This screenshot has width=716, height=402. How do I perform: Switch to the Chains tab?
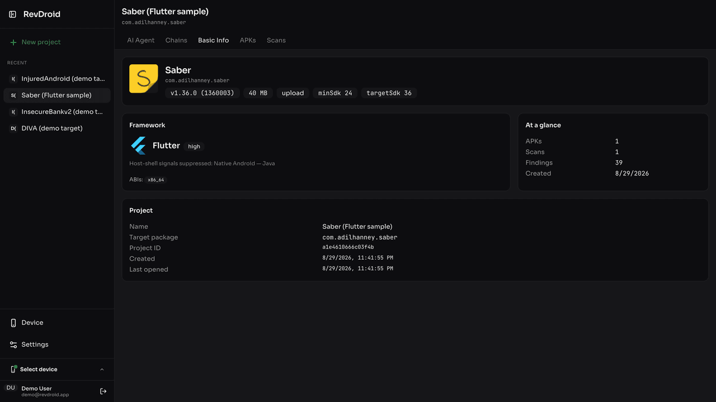click(176, 40)
